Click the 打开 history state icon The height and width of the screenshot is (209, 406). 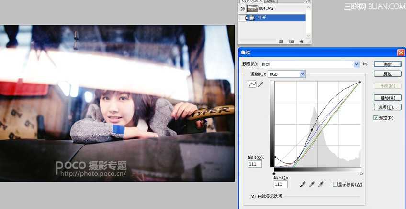(252, 18)
